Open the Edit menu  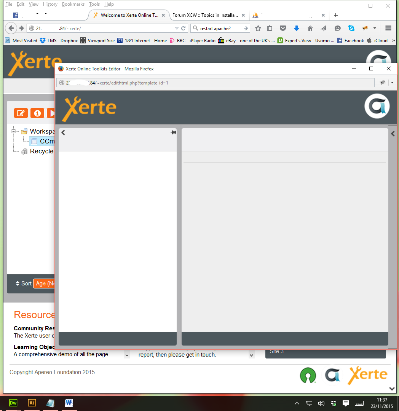coord(20,4)
